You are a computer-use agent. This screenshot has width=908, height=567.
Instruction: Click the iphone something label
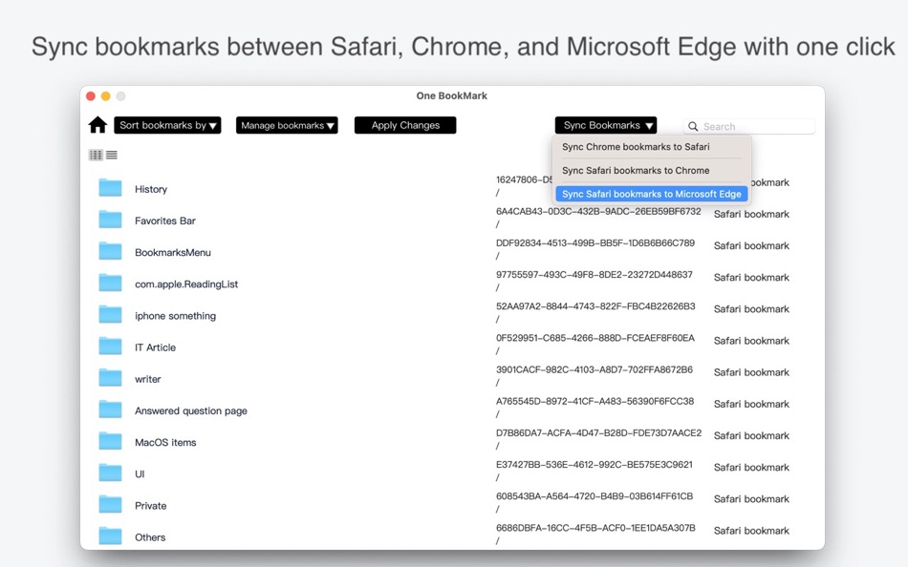(x=176, y=316)
